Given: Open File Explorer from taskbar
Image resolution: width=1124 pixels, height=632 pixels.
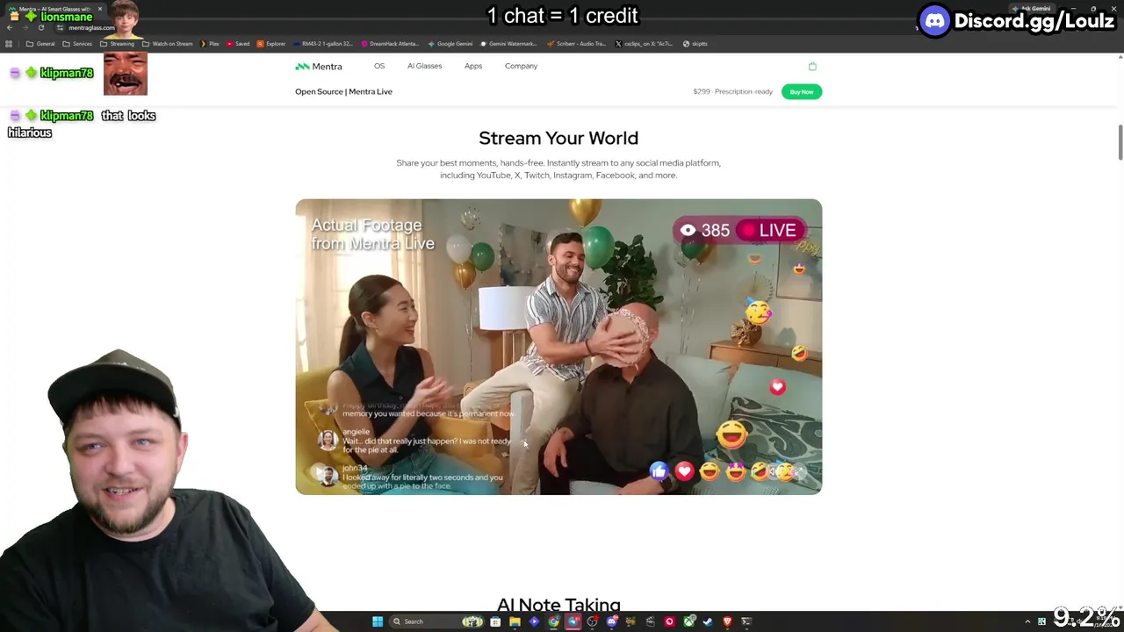Looking at the screenshot, I should click(x=515, y=621).
